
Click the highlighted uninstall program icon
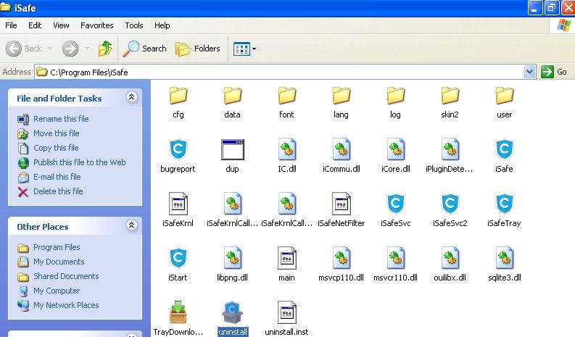tap(233, 312)
